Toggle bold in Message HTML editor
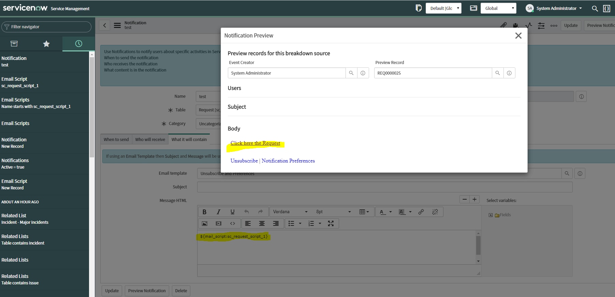 click(204, 212)
